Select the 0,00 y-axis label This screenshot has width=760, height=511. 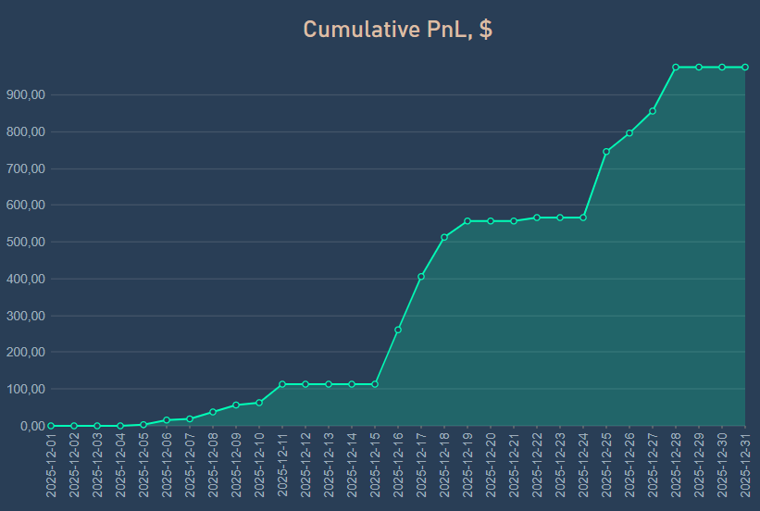(x=29, y=426)
